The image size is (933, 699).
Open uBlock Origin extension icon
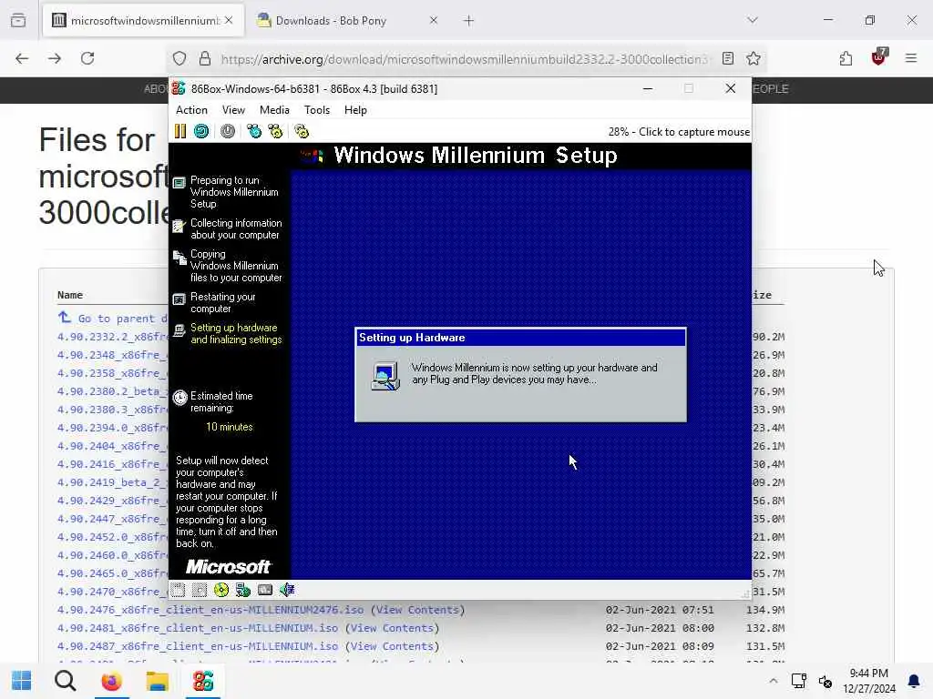point(879,57)
